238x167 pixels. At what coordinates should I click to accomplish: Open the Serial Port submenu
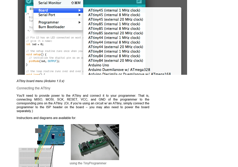click(58, 15)
